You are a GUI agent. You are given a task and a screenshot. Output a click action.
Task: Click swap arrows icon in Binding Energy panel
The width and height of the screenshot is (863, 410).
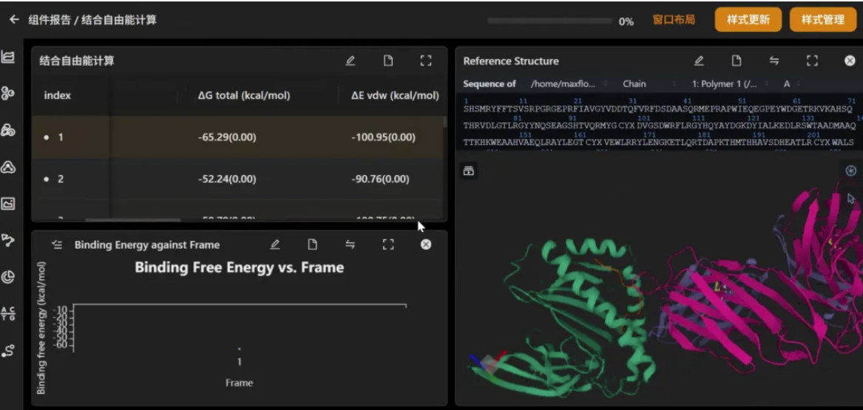tap(350, 245)
